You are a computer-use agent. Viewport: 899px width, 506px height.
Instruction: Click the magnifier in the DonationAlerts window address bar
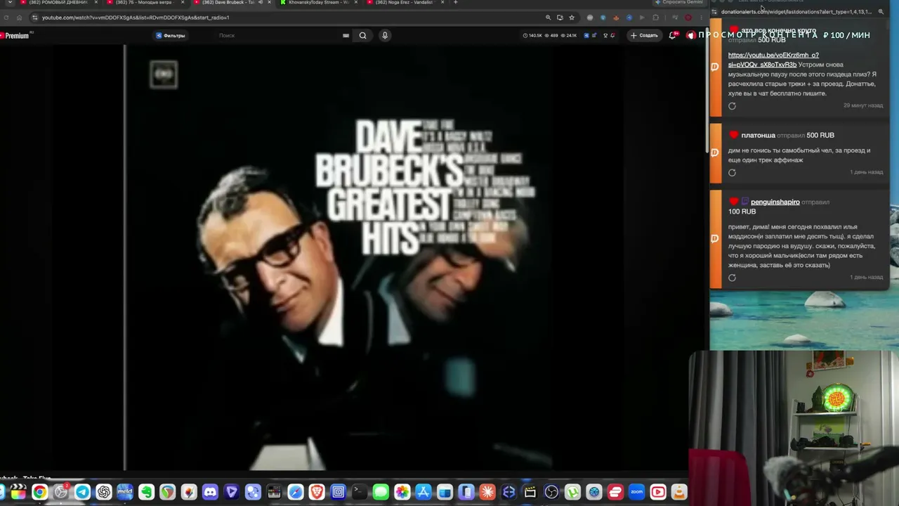coord(881,12)
